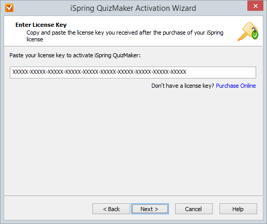Click inside the license key text field

pyautogui.click(x=133, y=72)
